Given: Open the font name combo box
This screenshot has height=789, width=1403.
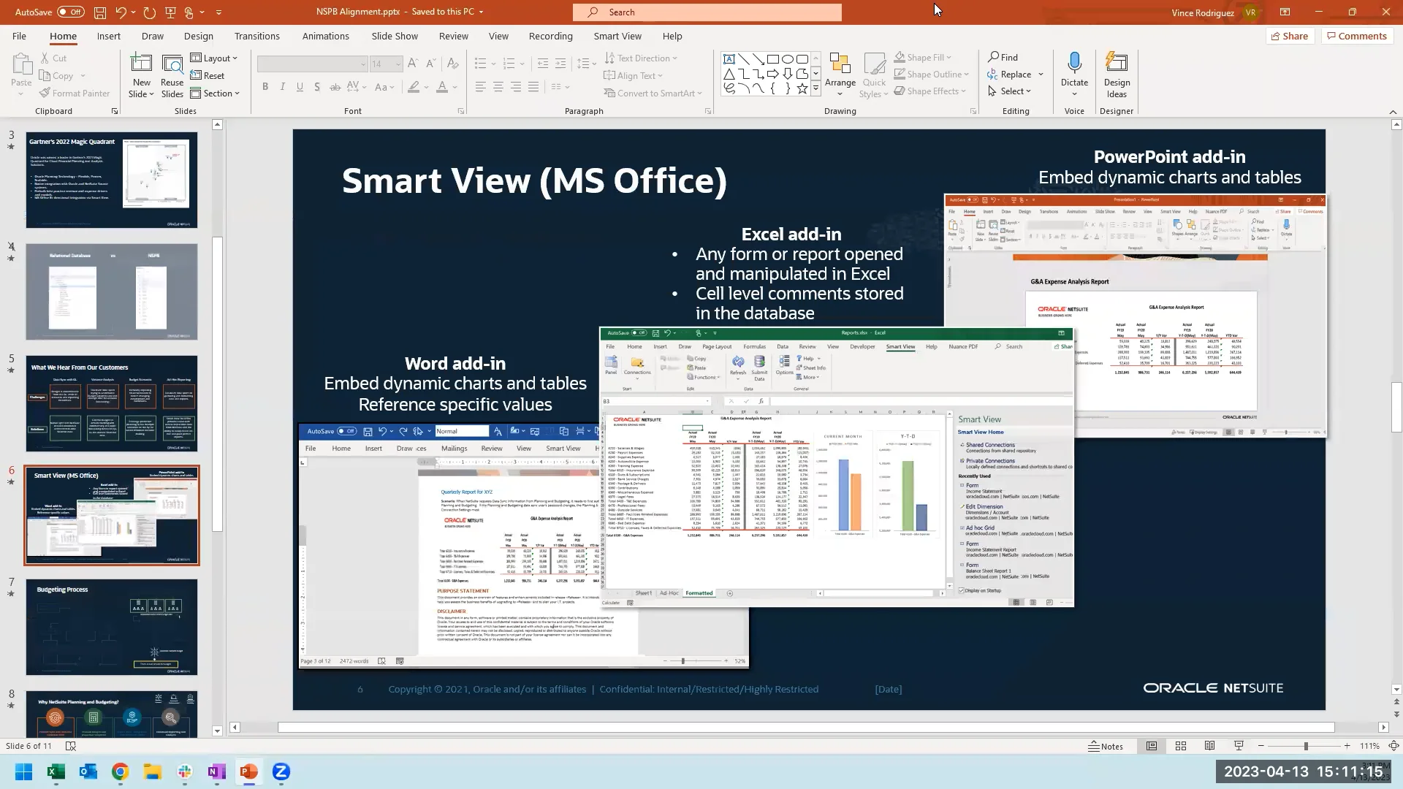Looking at the screenshot, I should pos(312,64).
